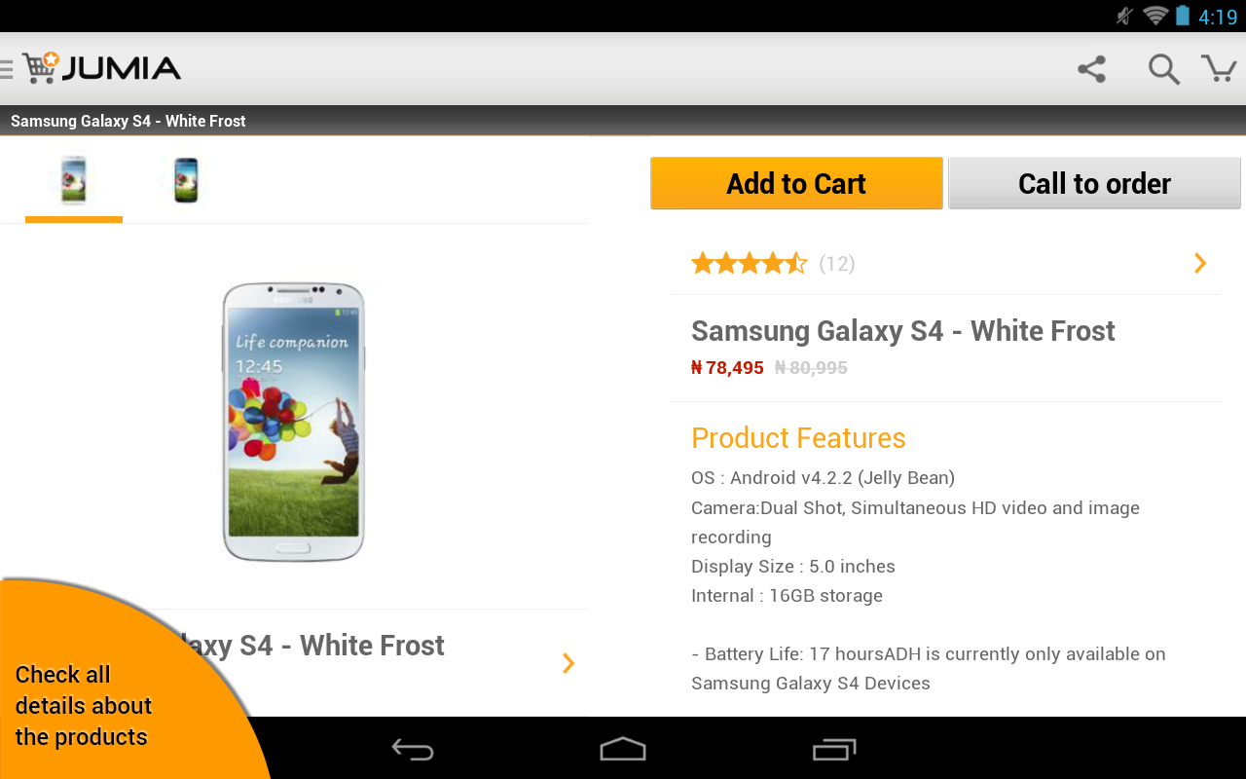Select the white Galaxy S4 thumbnail
This screenshot has width=1246, height=779.
point(74,180)
